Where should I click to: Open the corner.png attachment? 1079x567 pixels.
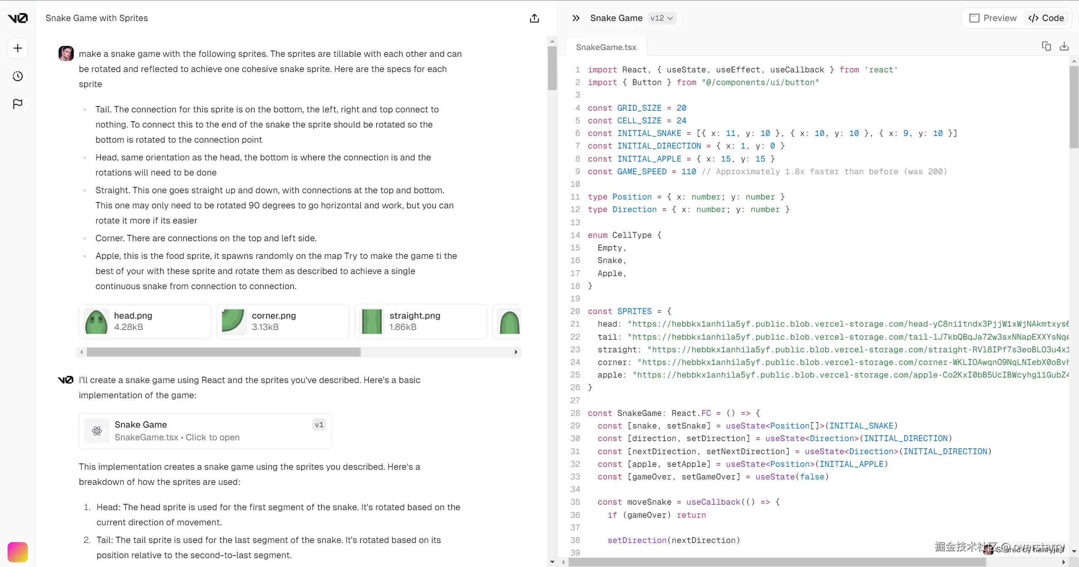click(283, 321)
